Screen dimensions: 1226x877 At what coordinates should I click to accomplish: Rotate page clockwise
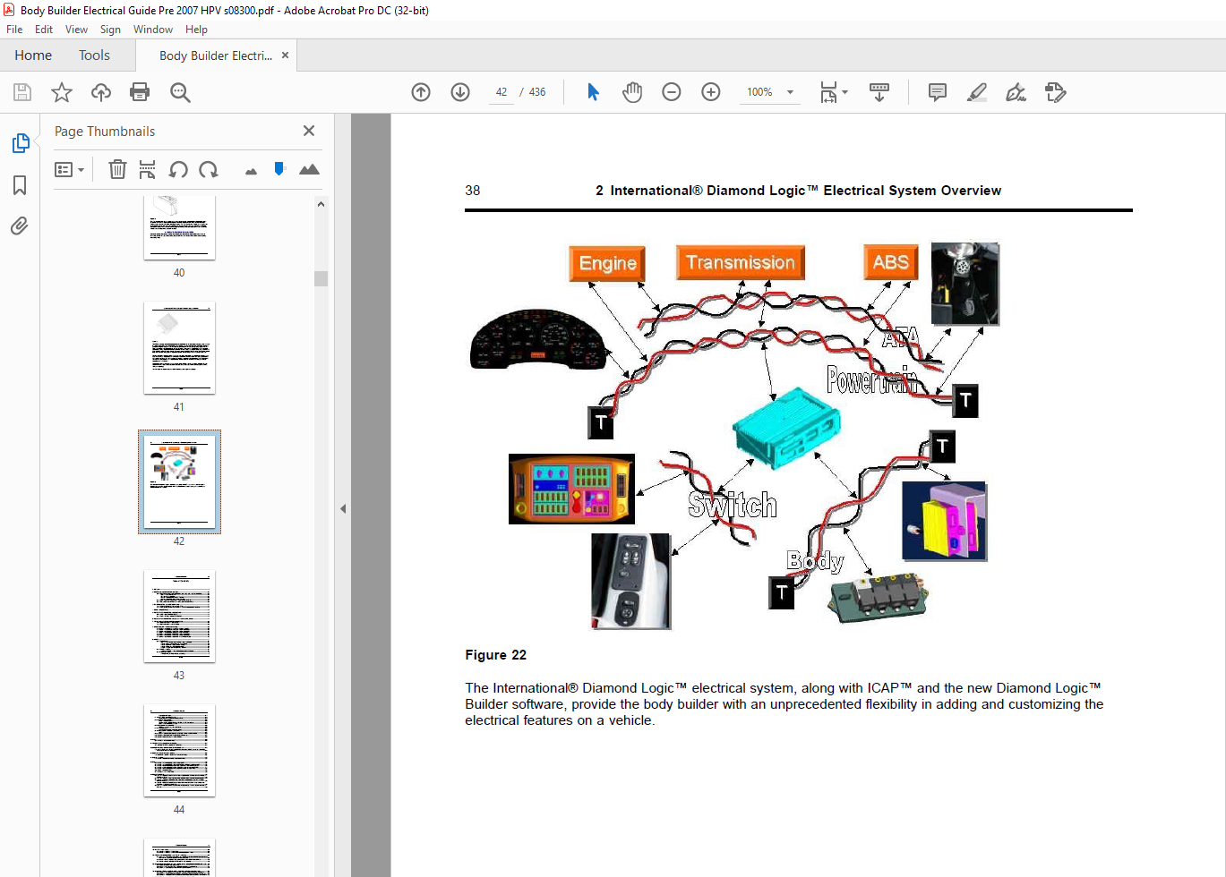coord(209,169)
